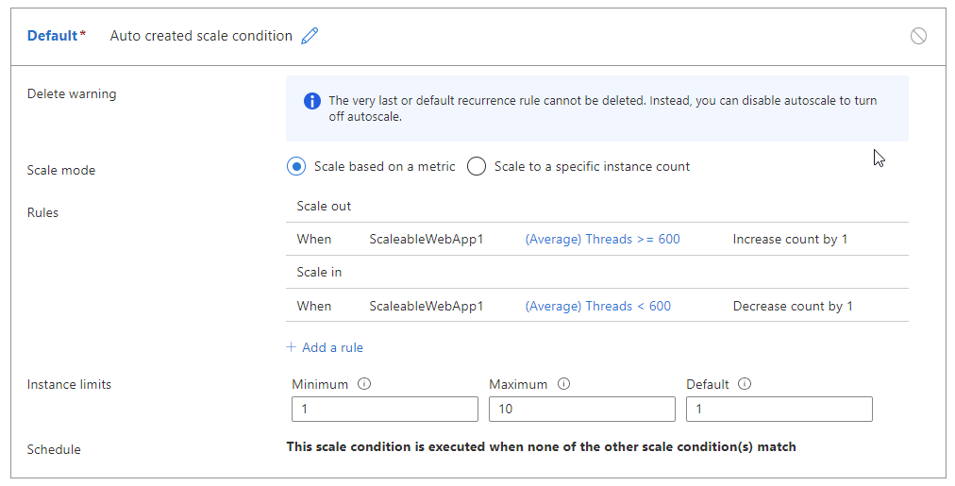Open the Threads >= 600 scale out rule

pos(602,240)
